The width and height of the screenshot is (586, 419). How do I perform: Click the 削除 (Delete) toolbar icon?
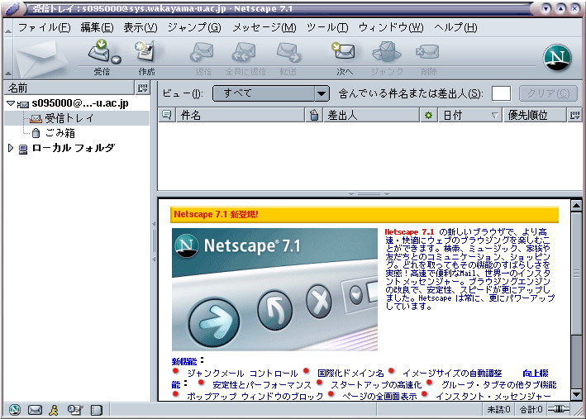pyautogui.click(x=427, y=51)
